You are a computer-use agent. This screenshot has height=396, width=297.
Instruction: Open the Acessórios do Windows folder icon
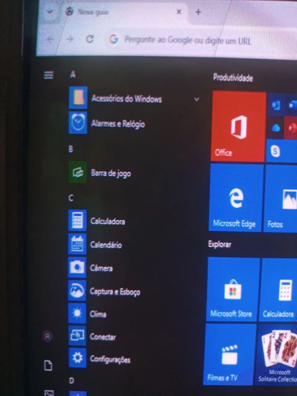tap(78, 98)
